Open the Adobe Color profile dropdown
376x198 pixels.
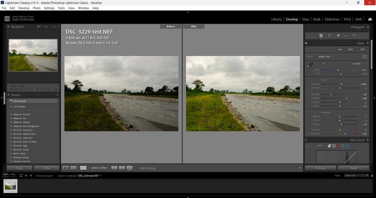326,57
